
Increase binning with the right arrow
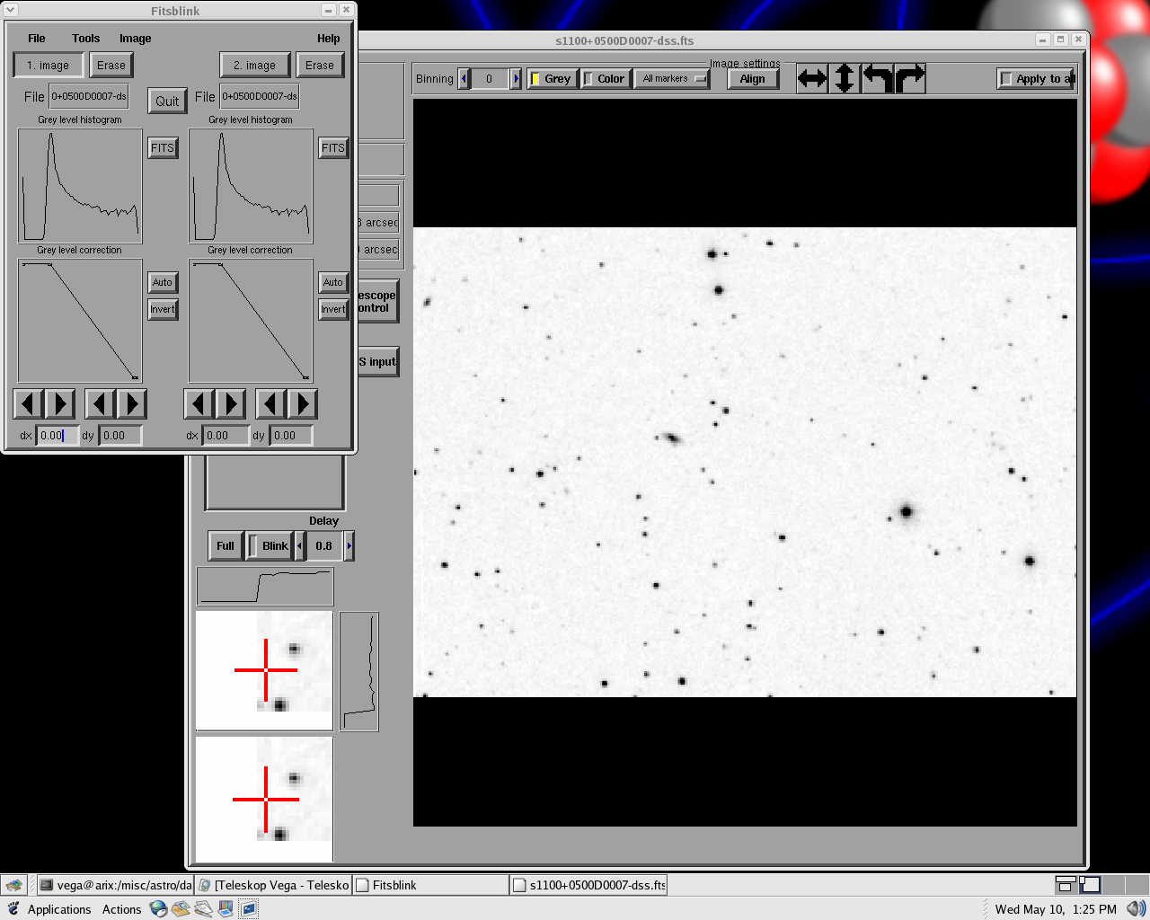(x=516, y=79)
